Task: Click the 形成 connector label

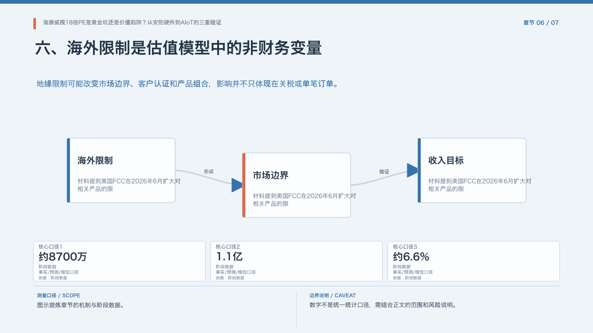Action: pos(209,172)
